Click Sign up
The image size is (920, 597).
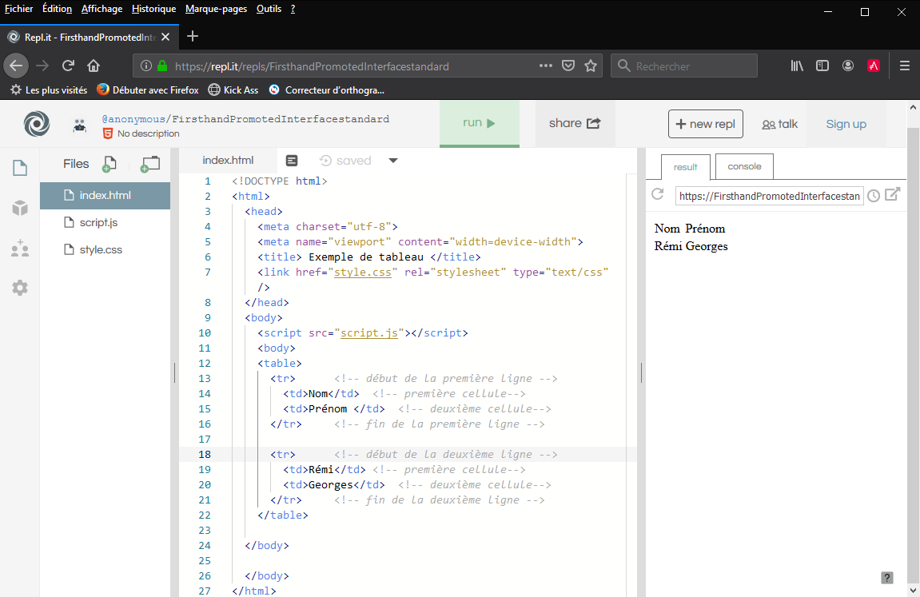846,125
